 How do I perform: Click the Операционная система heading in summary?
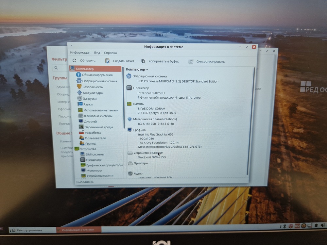click(149, 76)
